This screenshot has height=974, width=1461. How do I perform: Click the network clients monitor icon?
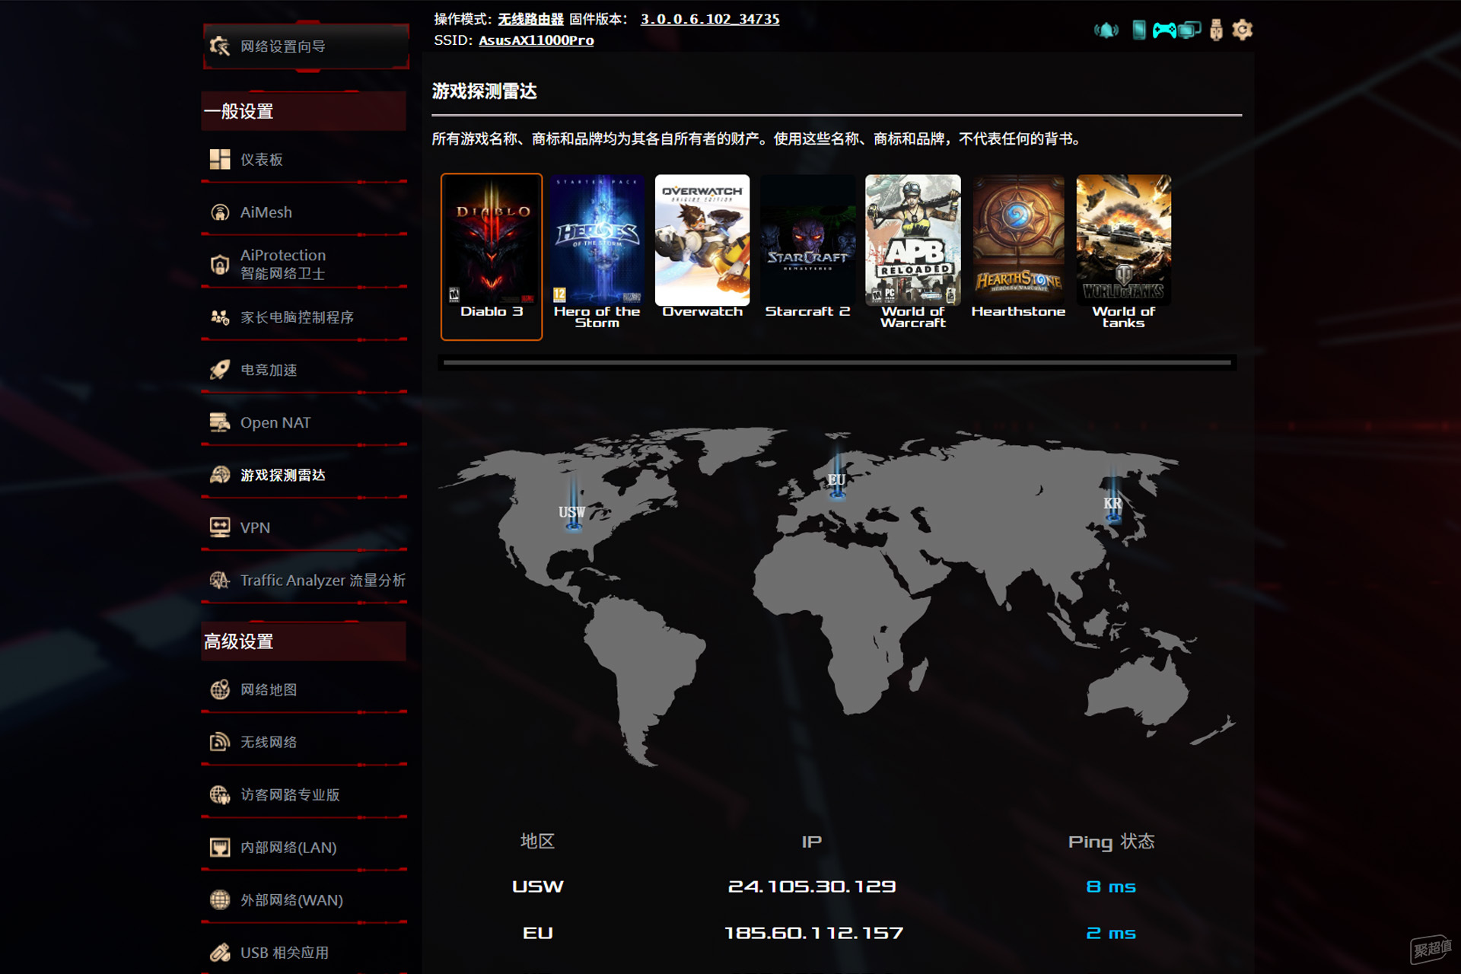(1189, 30)
